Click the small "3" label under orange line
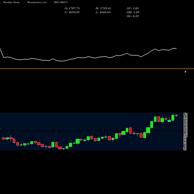 [185, 71]
